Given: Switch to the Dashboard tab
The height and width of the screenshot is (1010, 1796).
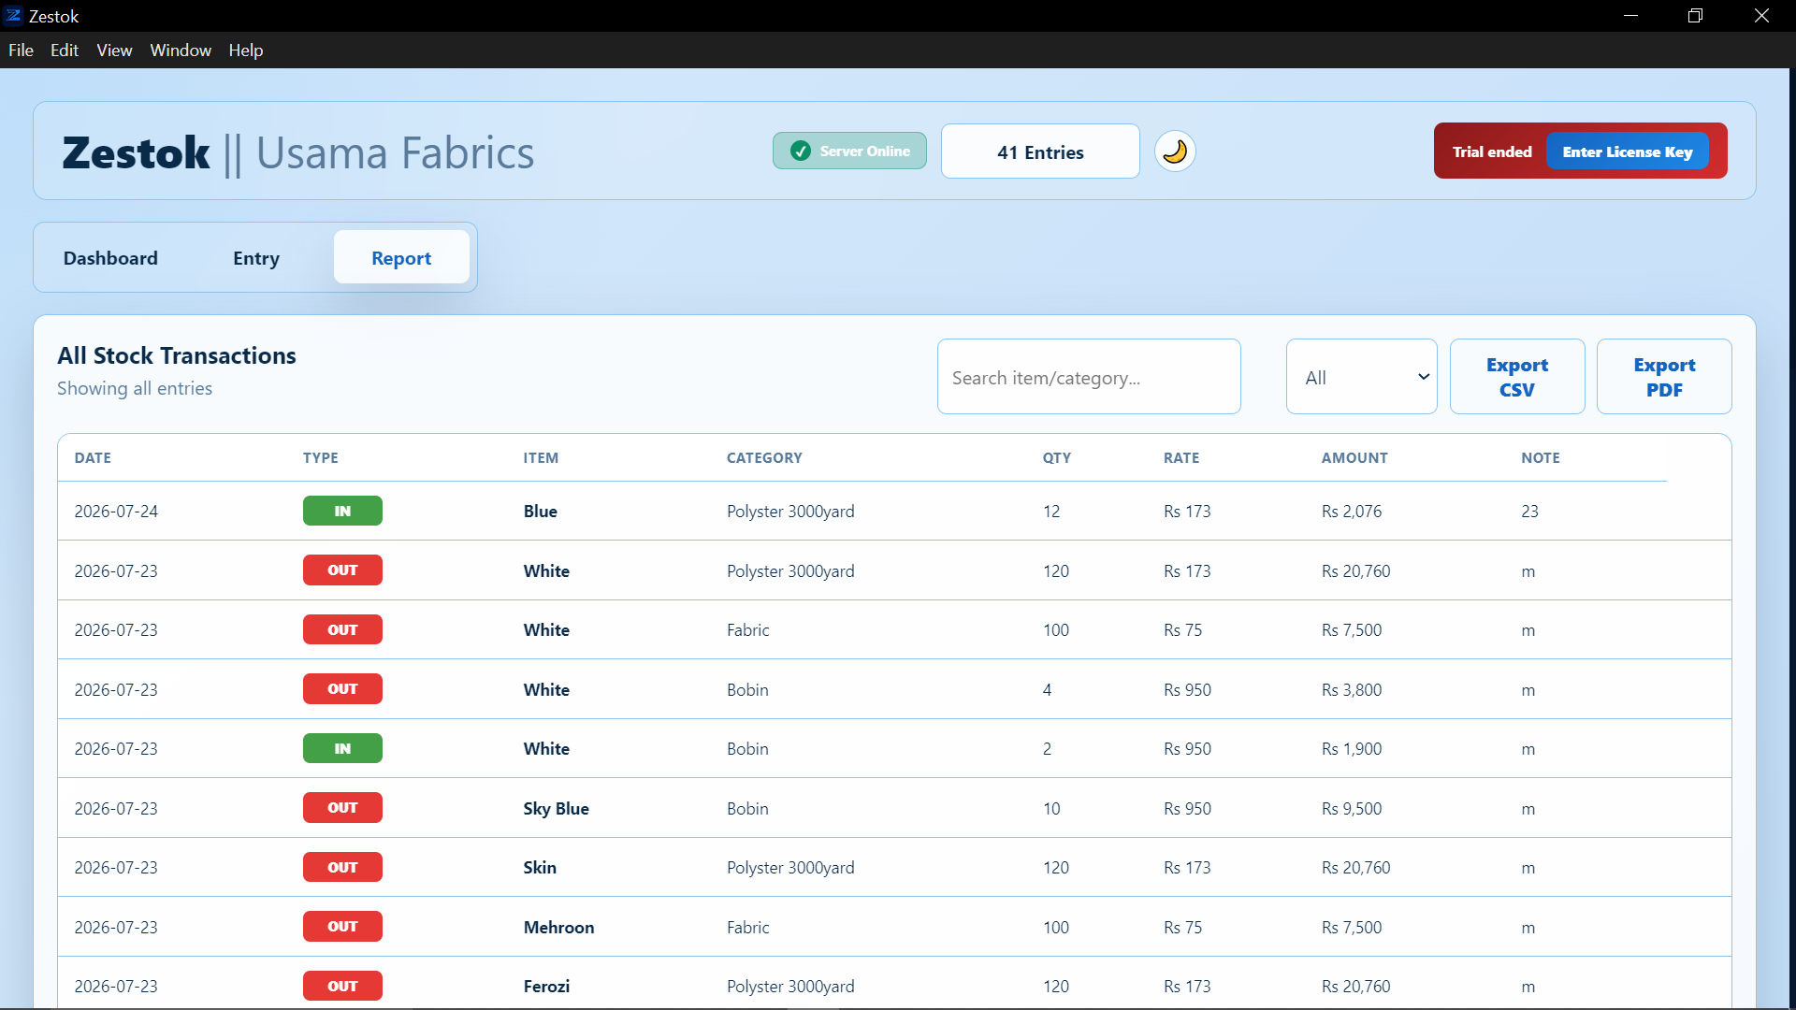Looking at the screenshot, I should (110, 258).
